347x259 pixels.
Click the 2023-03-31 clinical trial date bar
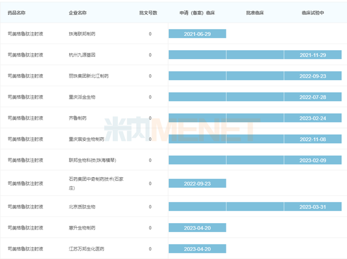[313, 207]
